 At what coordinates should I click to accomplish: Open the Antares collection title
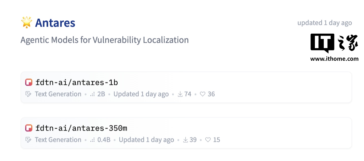click(x=55, y=23)
